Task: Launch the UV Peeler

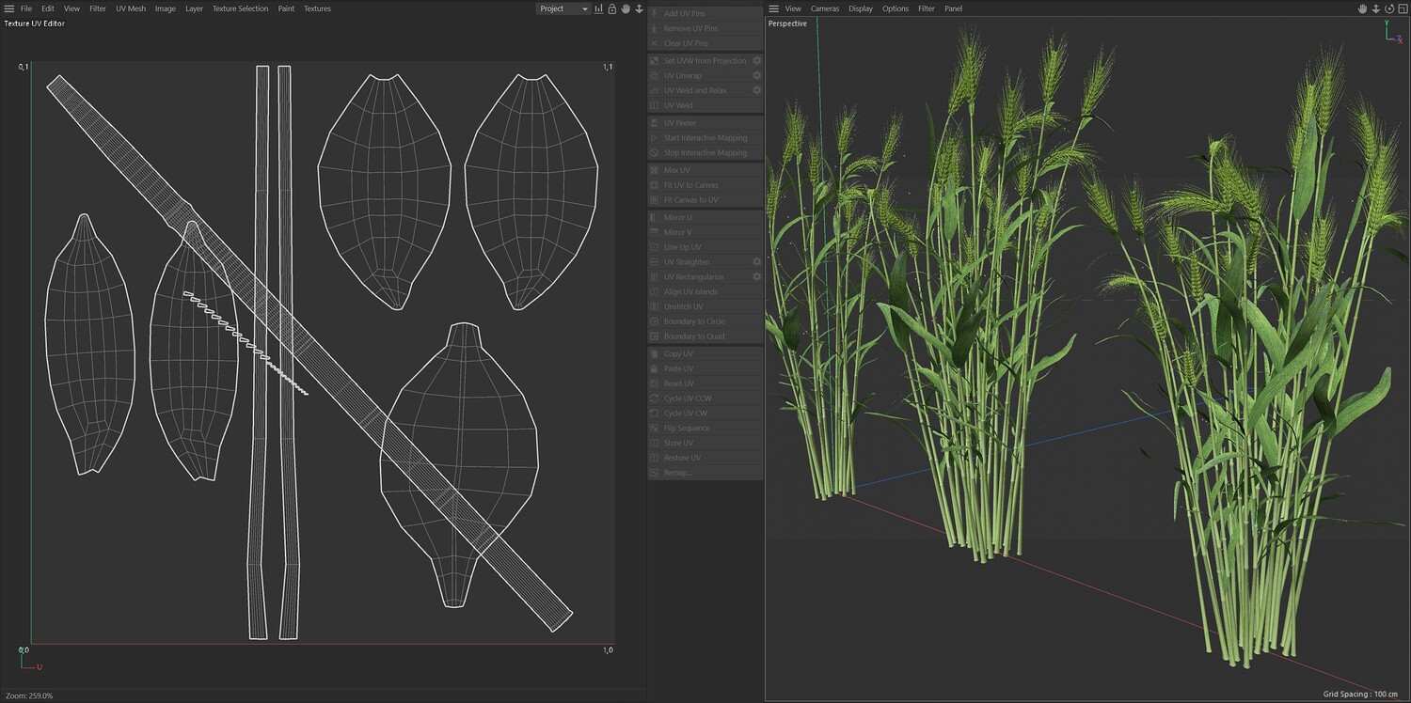Action: coord(705,123)
